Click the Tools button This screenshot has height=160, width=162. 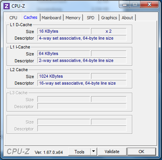(79, 152)
